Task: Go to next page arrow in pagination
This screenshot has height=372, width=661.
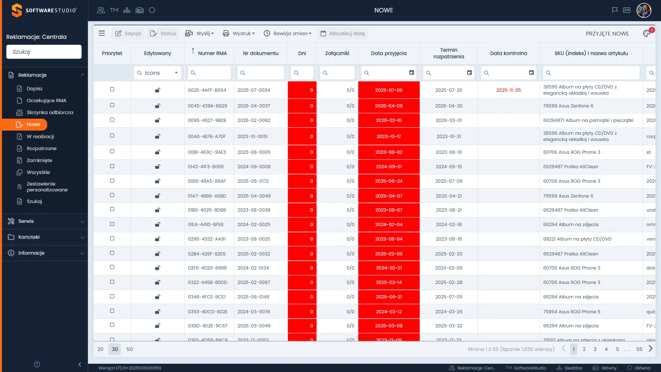Action: pos(651,349)
